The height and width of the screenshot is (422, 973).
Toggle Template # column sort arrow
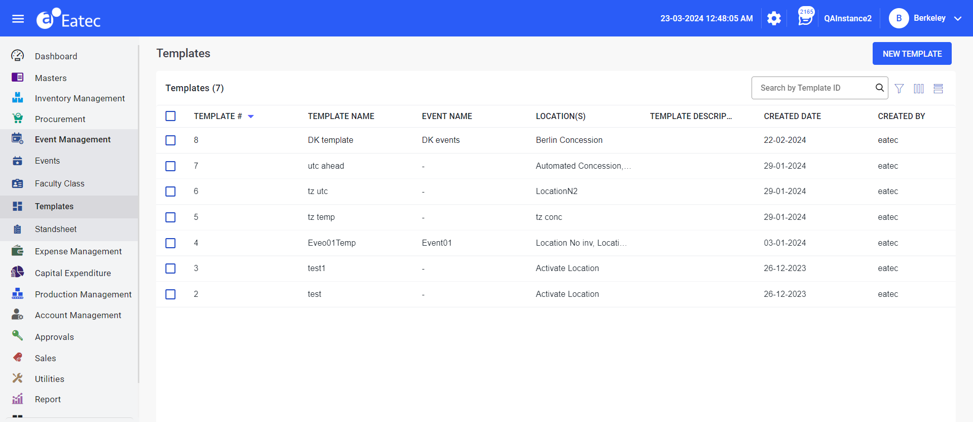coord(251,117)
